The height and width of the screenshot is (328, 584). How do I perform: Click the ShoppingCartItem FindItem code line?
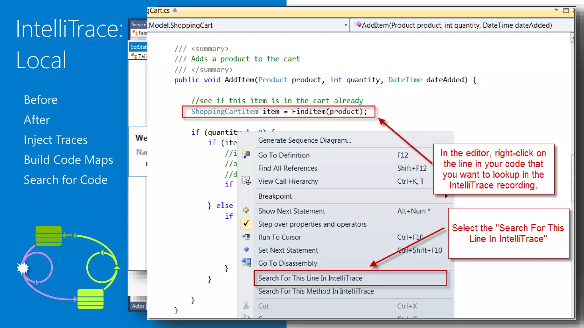click(x=279, y=111)
